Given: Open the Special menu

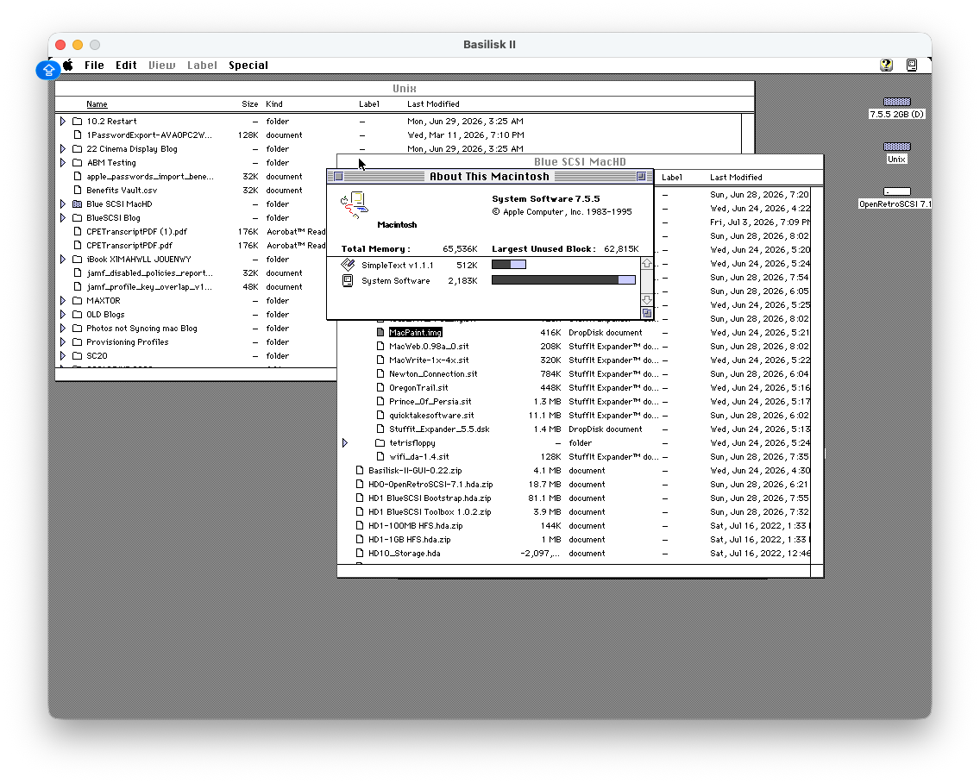Looking at the screenshot, I should (248, 65).
